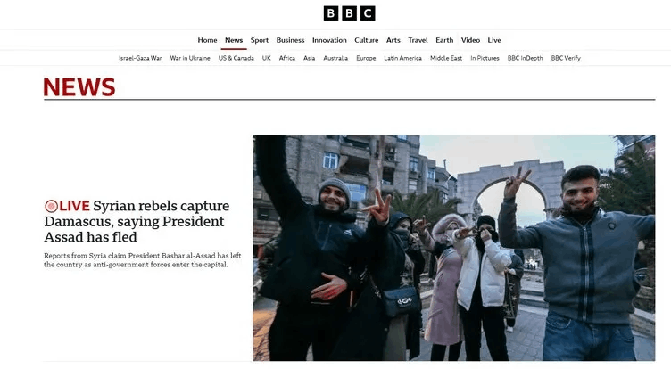Viewport: 671px width, 369px height.
Task: Open the Culture section
Action: 367,40
